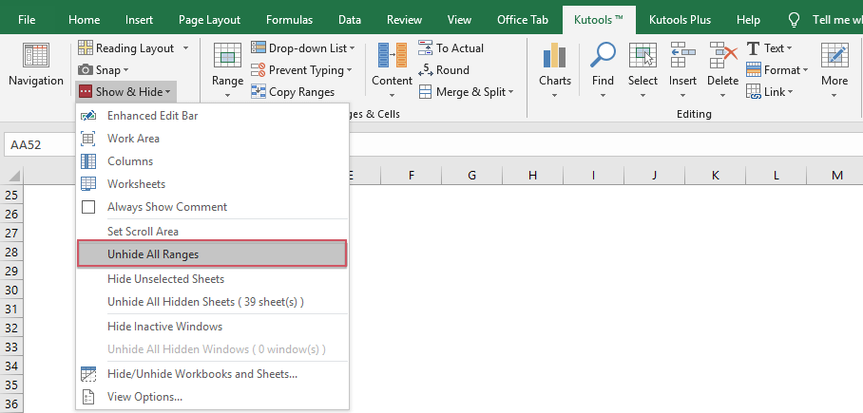
Task: Switch to the Office Tab tab
Action: click(x=523, y=20)
